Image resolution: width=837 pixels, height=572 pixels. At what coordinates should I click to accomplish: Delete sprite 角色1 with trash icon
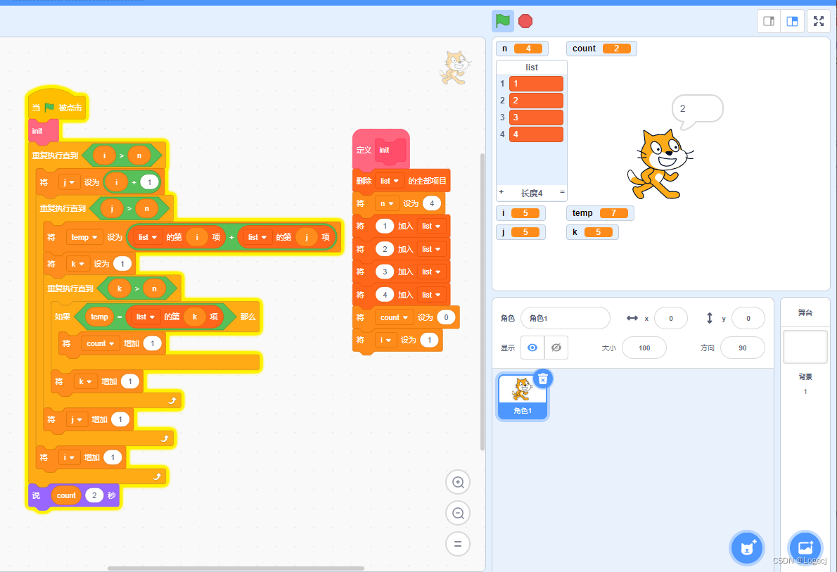coord(543,379)
